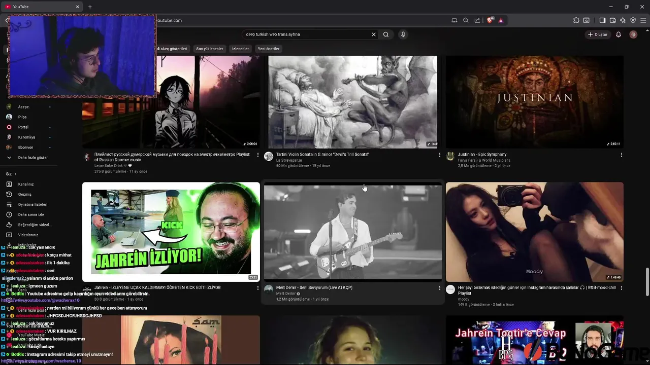
Task: Open YouTube notifications bell
Action: click(619, 34)
